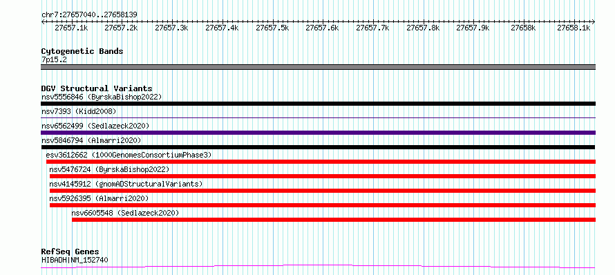Click the nsv5926395 (Almarri2020) label
615x275 pixels.
[99, 198]
